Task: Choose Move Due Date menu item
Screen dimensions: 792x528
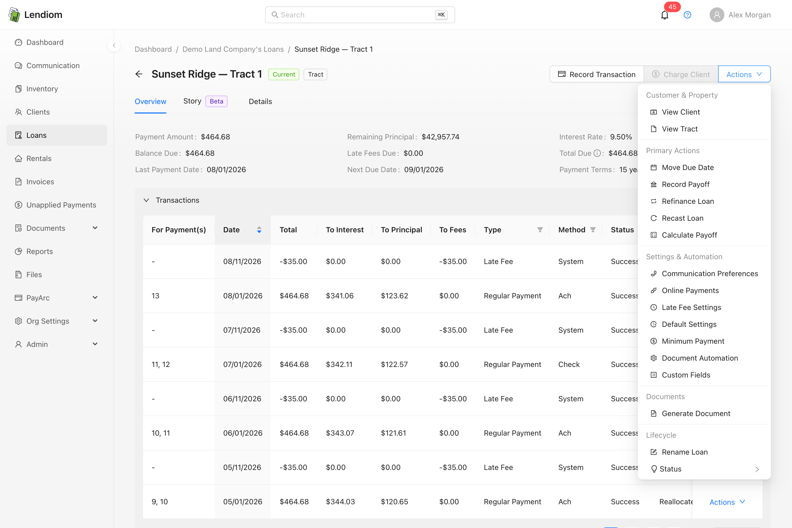Action: click(704, 168)
